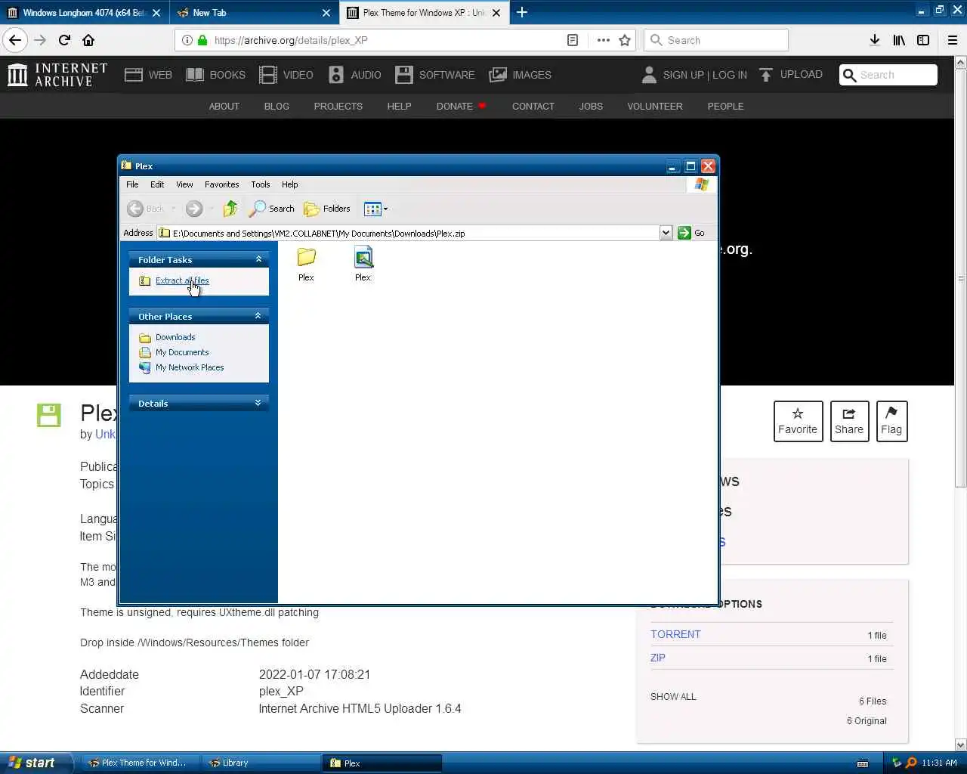Image resolution: width=967 pixels, height=774 pixels.
Task: Click Search in the Plex Explorer toolbar
Action: (272, 209)
